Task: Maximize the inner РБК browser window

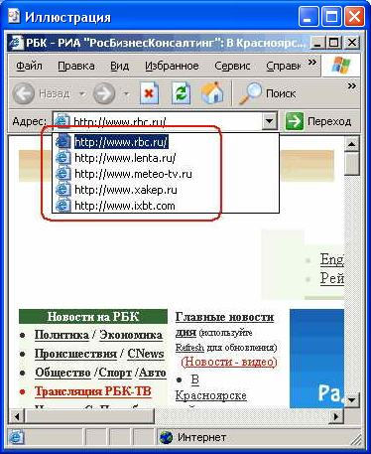Action: pyautogui.click(x=334, y=43)
